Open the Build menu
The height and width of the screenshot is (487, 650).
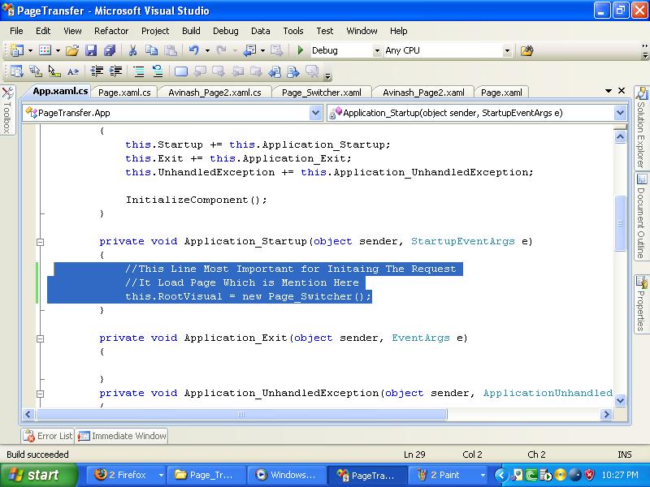[191, 31]
